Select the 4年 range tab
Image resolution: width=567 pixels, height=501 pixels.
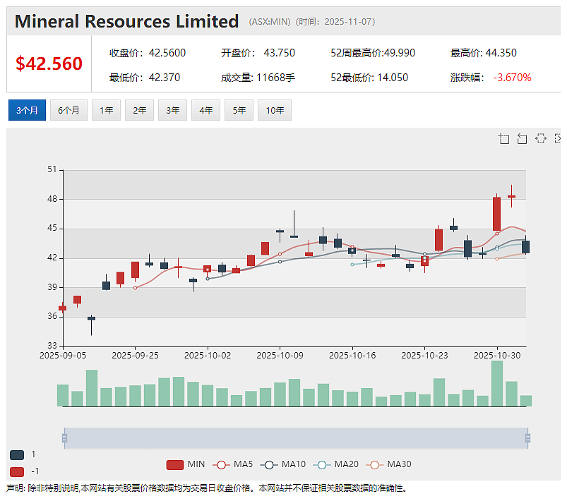click(x=205, y=110)
